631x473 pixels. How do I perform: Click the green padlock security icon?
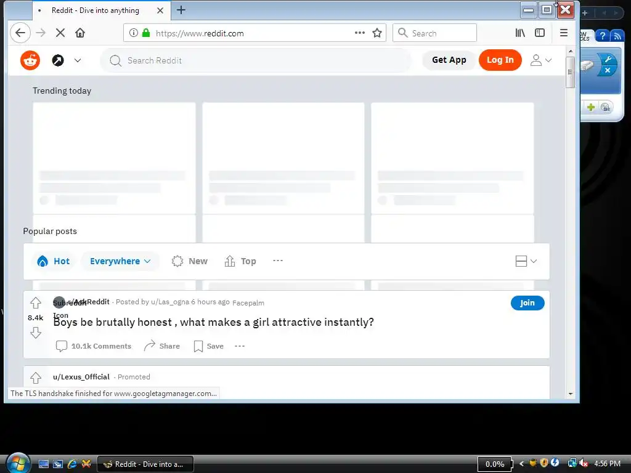coord(146,33)
